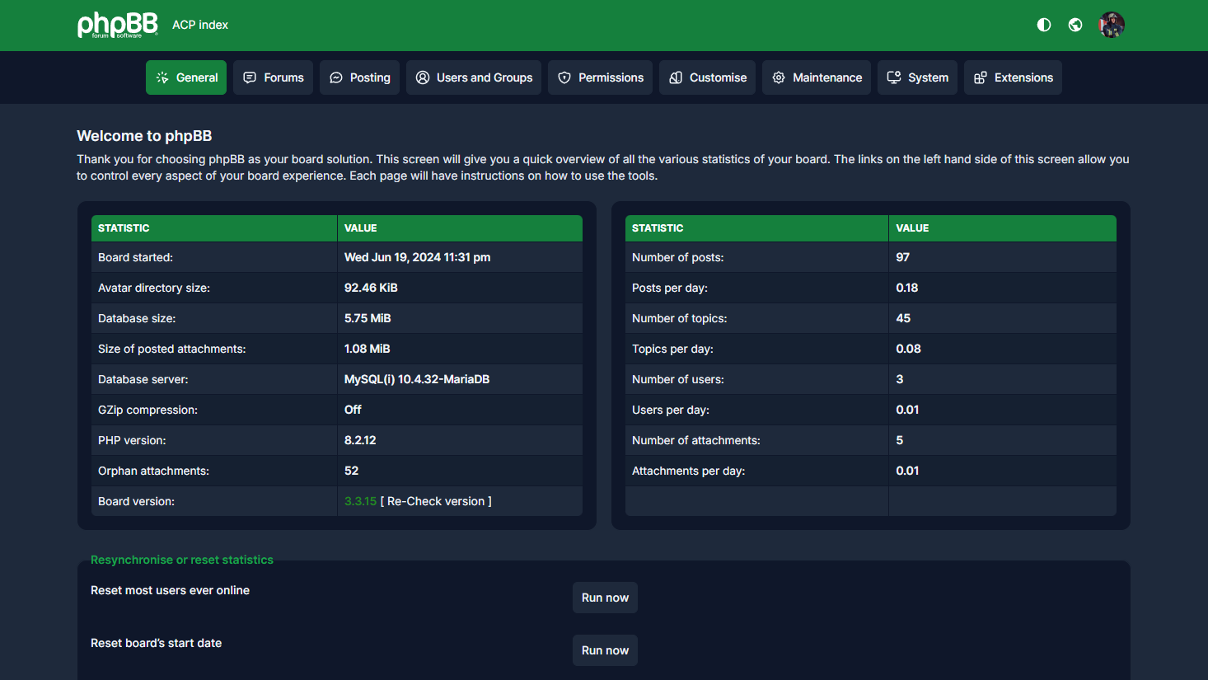This screenshot has height=680, width=1208.
Task: Open the user avatar profile menu
Action: click(1112, 25)
